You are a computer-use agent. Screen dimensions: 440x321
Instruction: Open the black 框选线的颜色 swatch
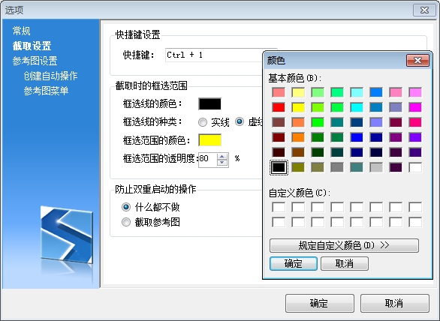click(x=209, y=103)
